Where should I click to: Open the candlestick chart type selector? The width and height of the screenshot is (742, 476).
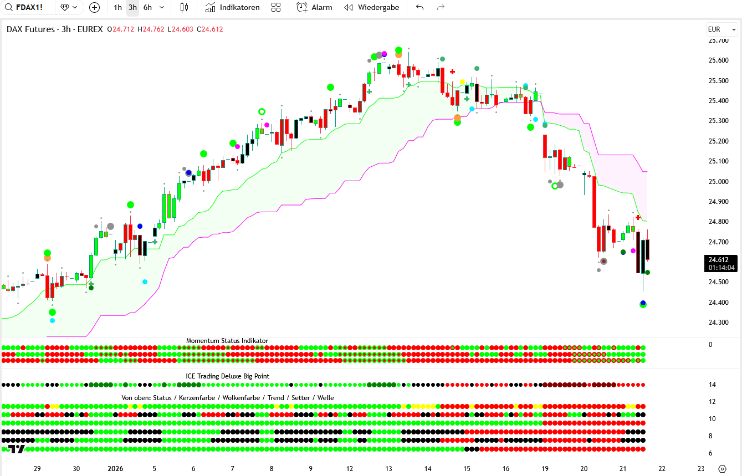click(184, 7)
